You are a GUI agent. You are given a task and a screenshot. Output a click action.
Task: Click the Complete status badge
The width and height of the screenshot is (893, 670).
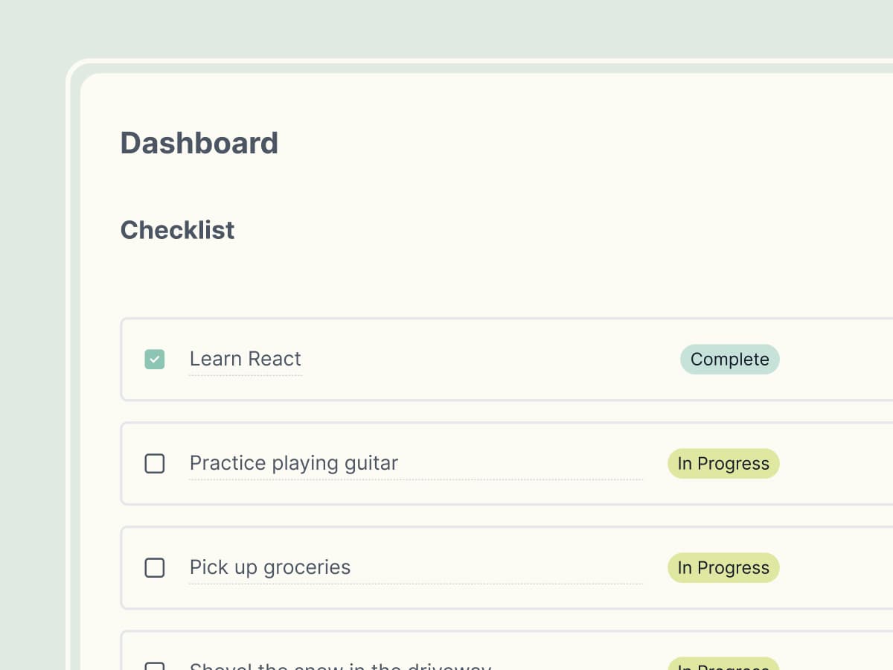click(729, 360)
